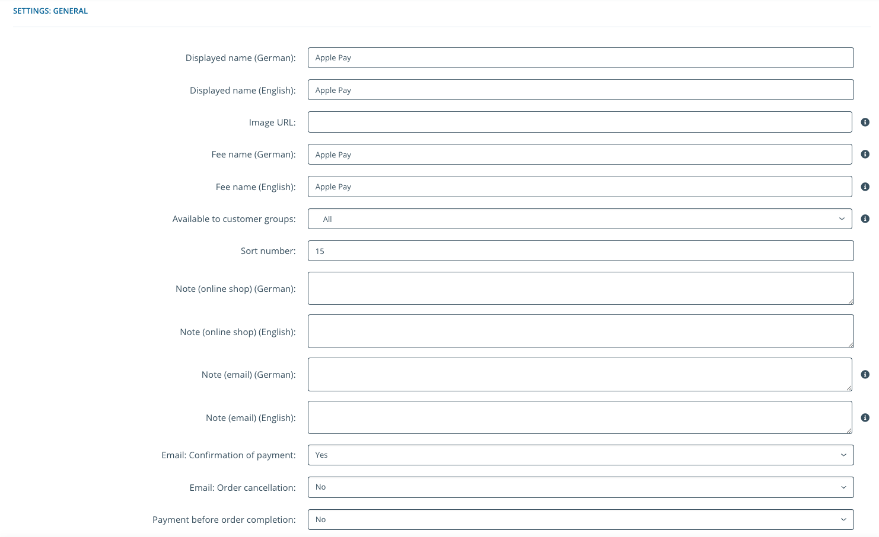
Task: Open Available to customer groups dropdown
Action: click(x=579, y=219)
